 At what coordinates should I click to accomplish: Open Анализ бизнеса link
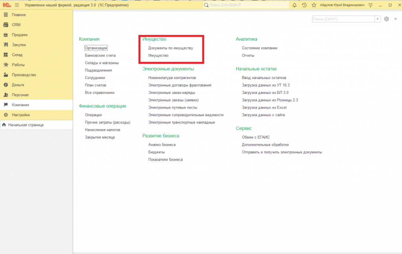[162, 144]
